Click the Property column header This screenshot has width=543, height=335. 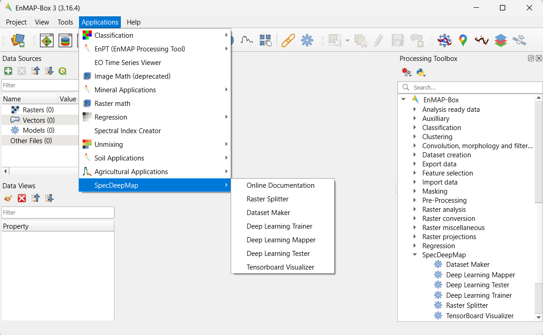click(x=58, y=226)
